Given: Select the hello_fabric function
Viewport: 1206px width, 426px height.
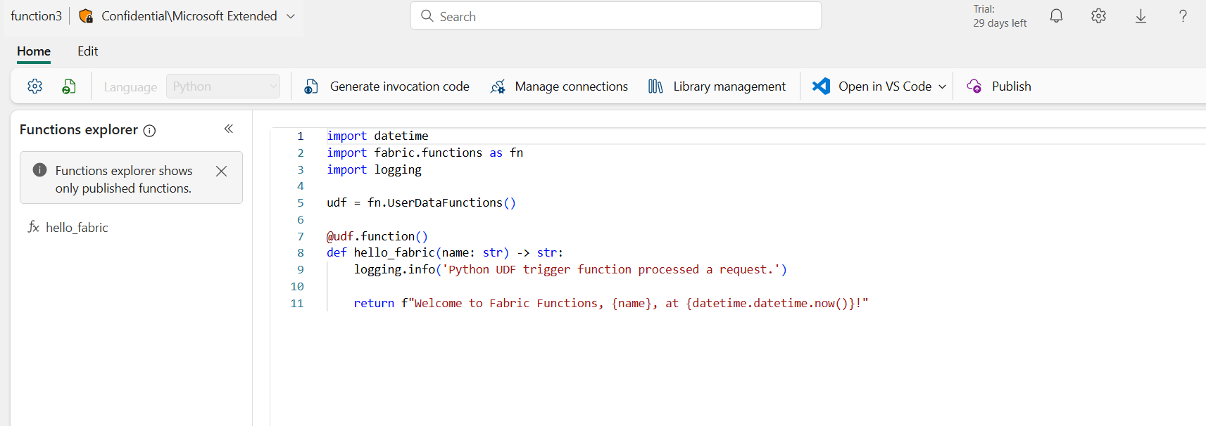Looking at the screenshot, I should 77,228.
